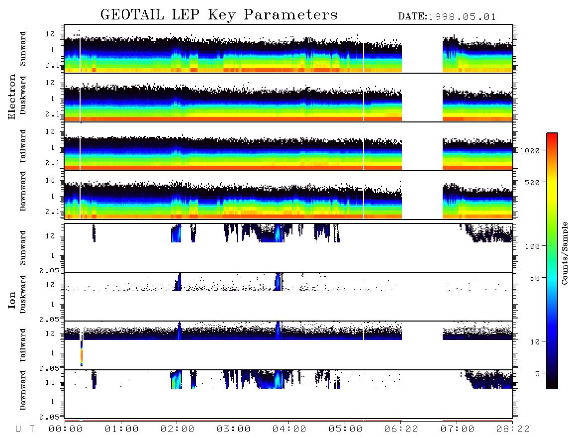Click the colorbar's 10 tick label
Image resolution: width=568 pixels, height=438 pixels.
535,342
